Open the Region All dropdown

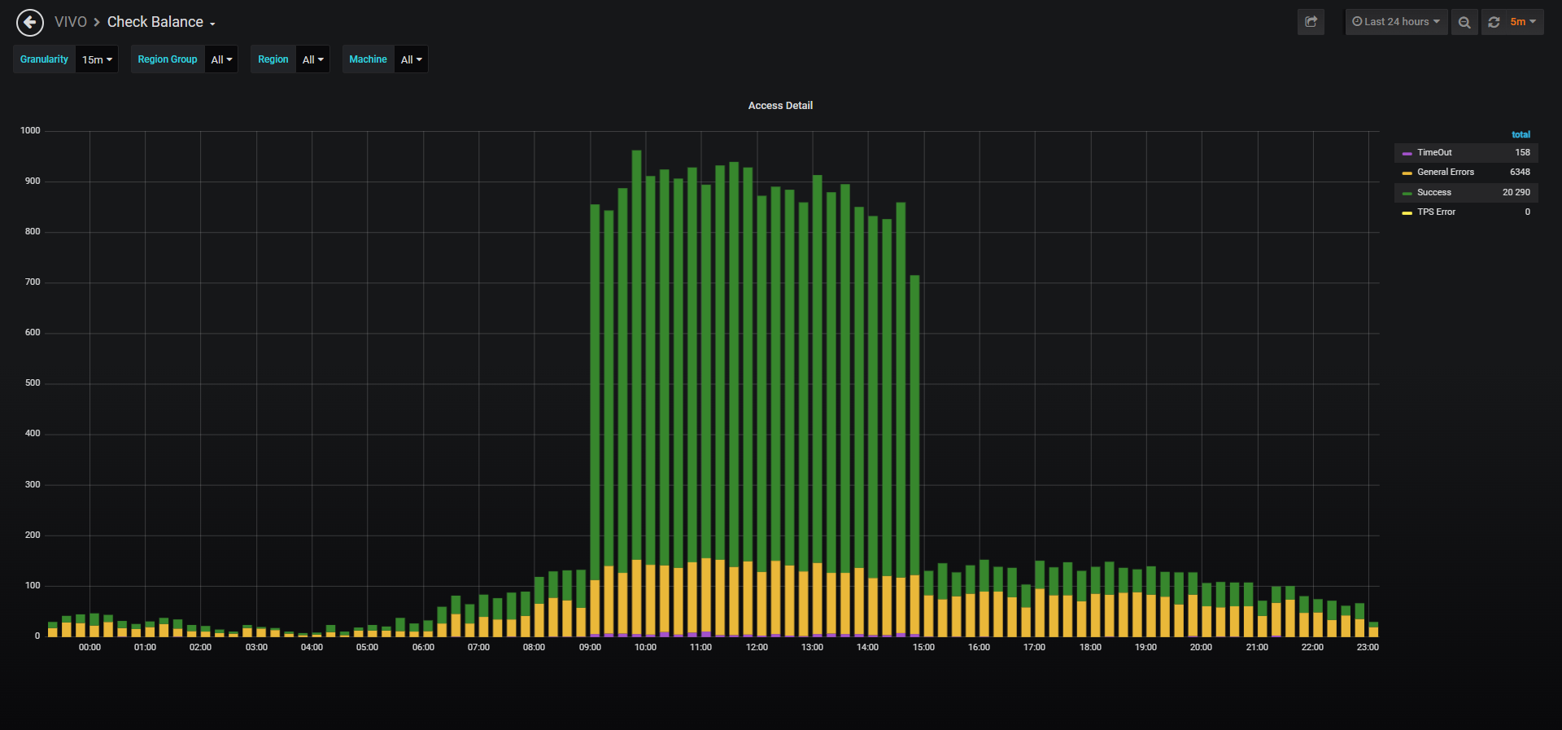click(312, 59)
